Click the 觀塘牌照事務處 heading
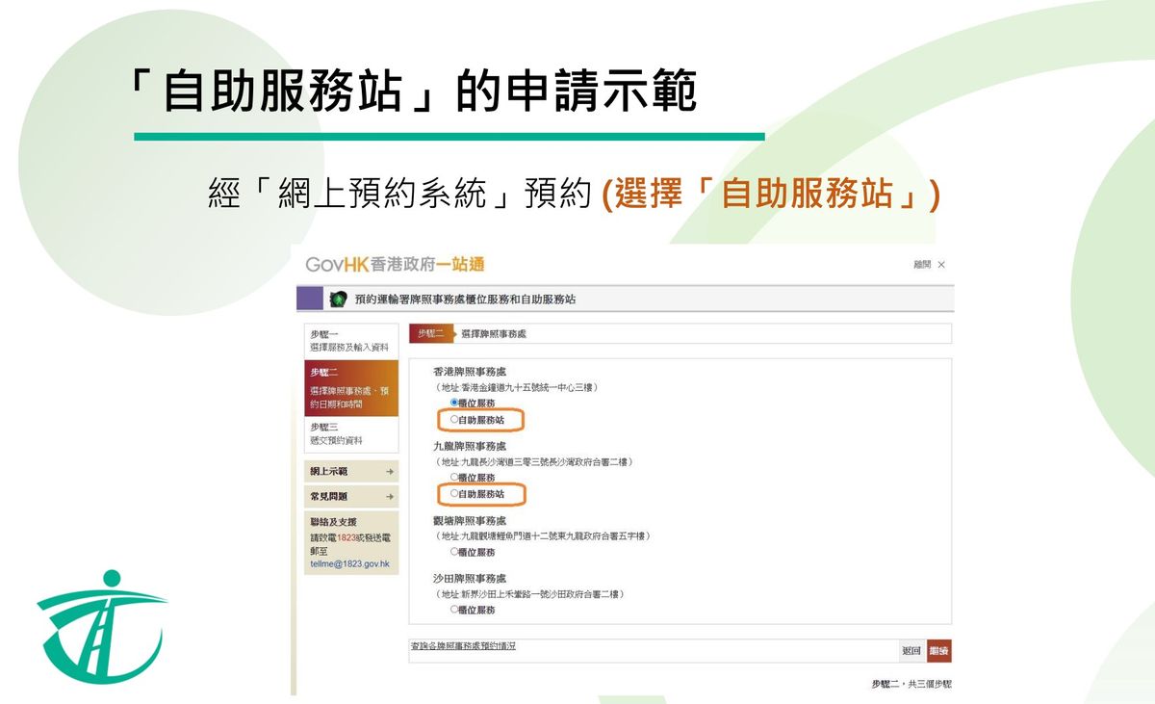The image size is (1155, 704). [x=470, y=521]
